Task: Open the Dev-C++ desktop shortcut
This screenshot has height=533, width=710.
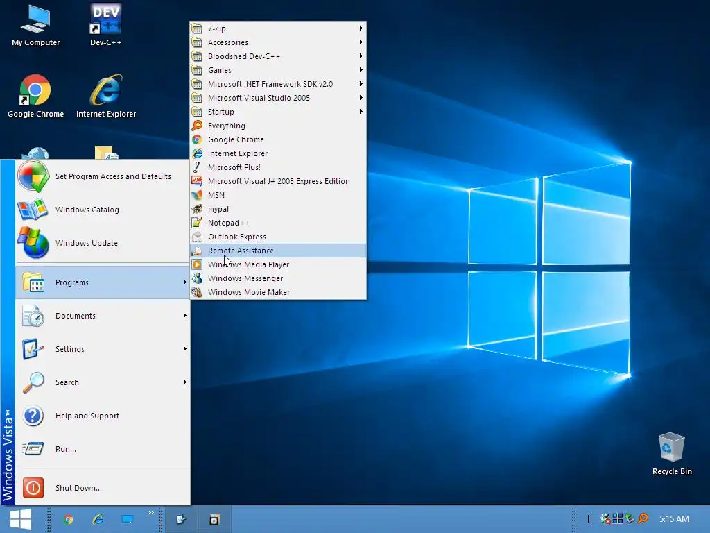Action: click(x=105, y=25)
